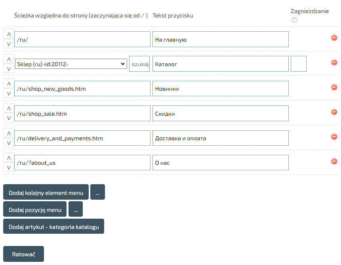Click the nesting field in 'Каталог' row

pyautogui.click(x=298, y=64)
